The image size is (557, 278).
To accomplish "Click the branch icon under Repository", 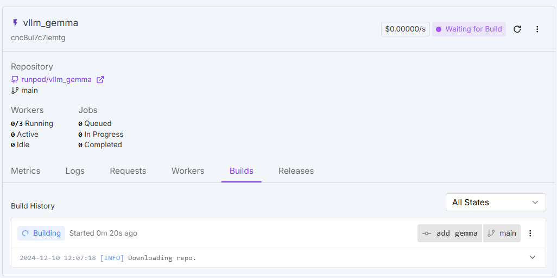I will pos(15,90).
